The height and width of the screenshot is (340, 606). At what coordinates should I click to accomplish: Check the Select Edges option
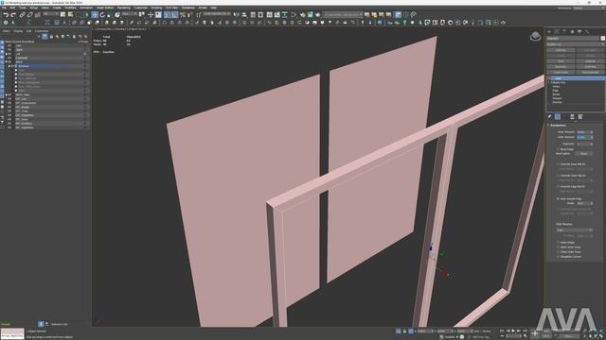coord(558,243)
